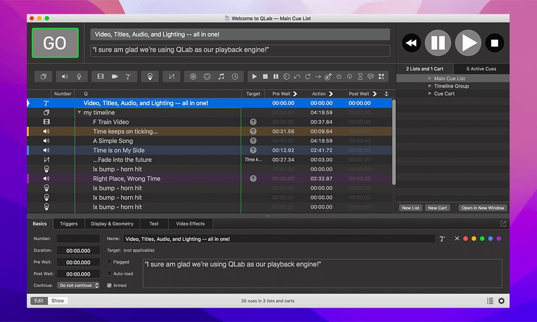The image size is (537, 322).
Task: Create a Light cue with the bulb icon
Action: [x=150, y=76]
